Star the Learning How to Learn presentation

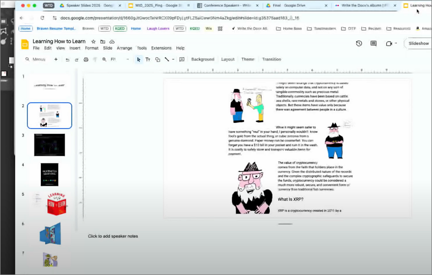coord(93,42)
